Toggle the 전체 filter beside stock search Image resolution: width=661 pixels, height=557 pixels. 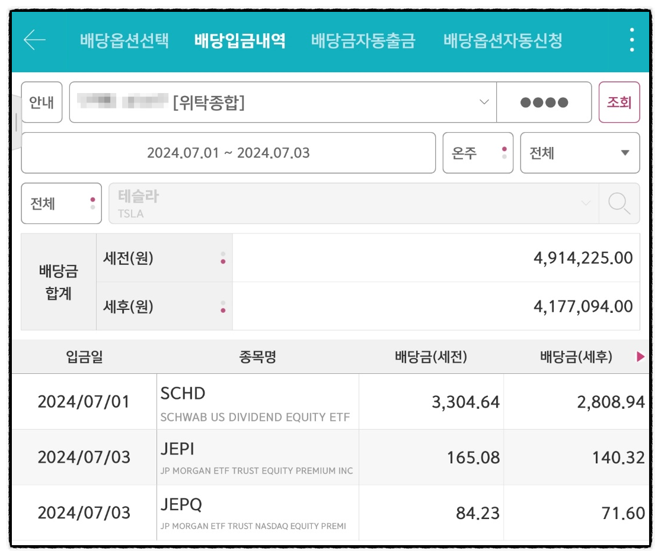pyautogui.click(x=62, y=203)
